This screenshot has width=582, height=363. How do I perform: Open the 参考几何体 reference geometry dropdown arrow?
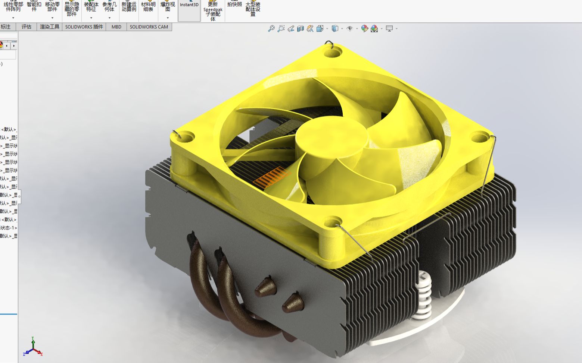109,18
